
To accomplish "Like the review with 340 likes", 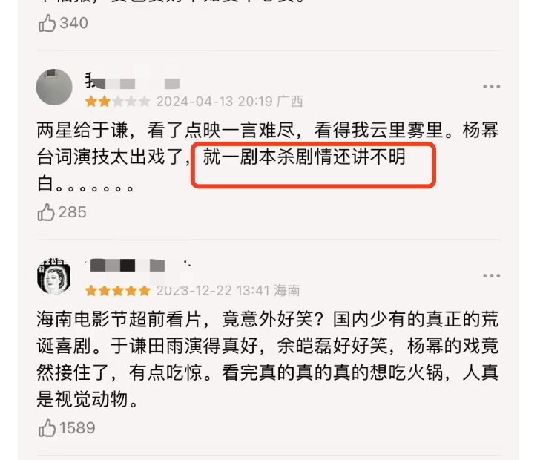I will click(47, 23).
